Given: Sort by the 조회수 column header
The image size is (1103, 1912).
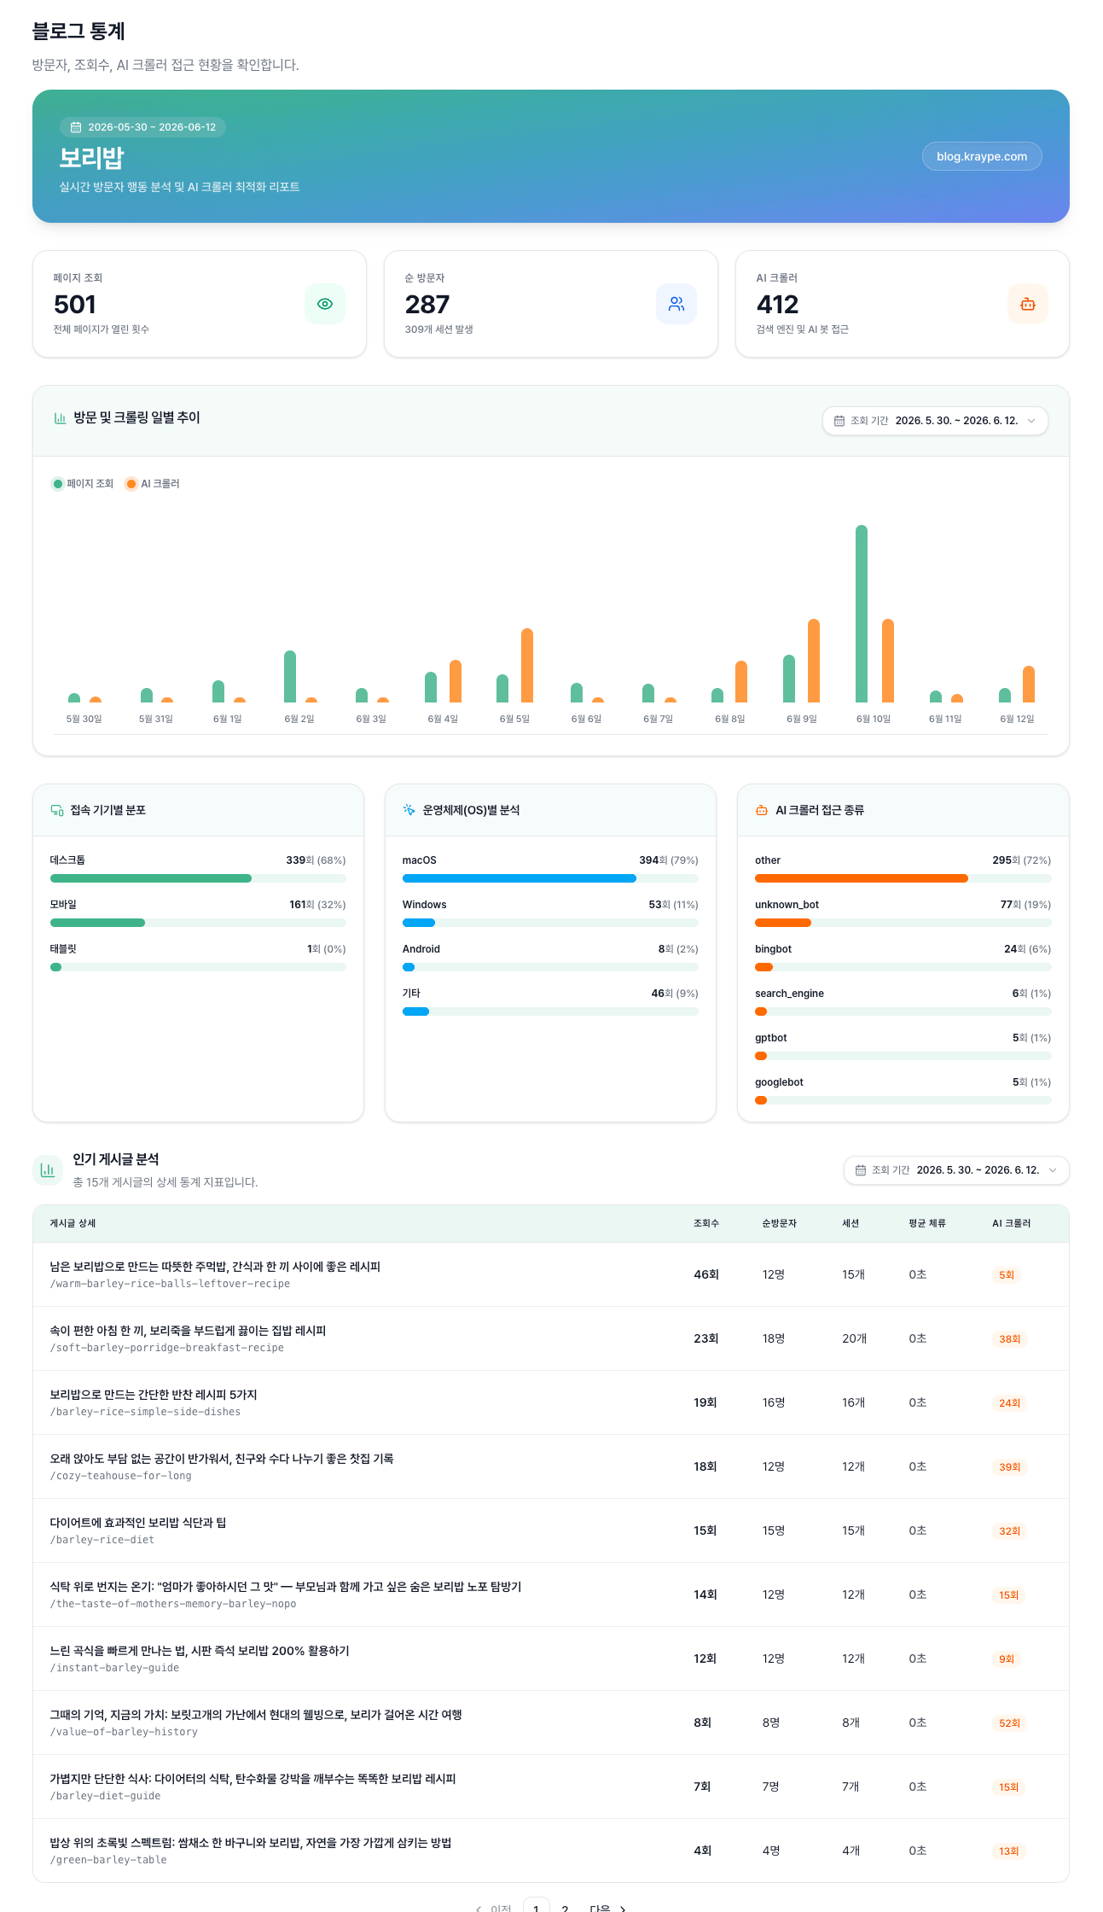Looking at the screenshot, I should pyautogui.click(x=706, y=1223).
